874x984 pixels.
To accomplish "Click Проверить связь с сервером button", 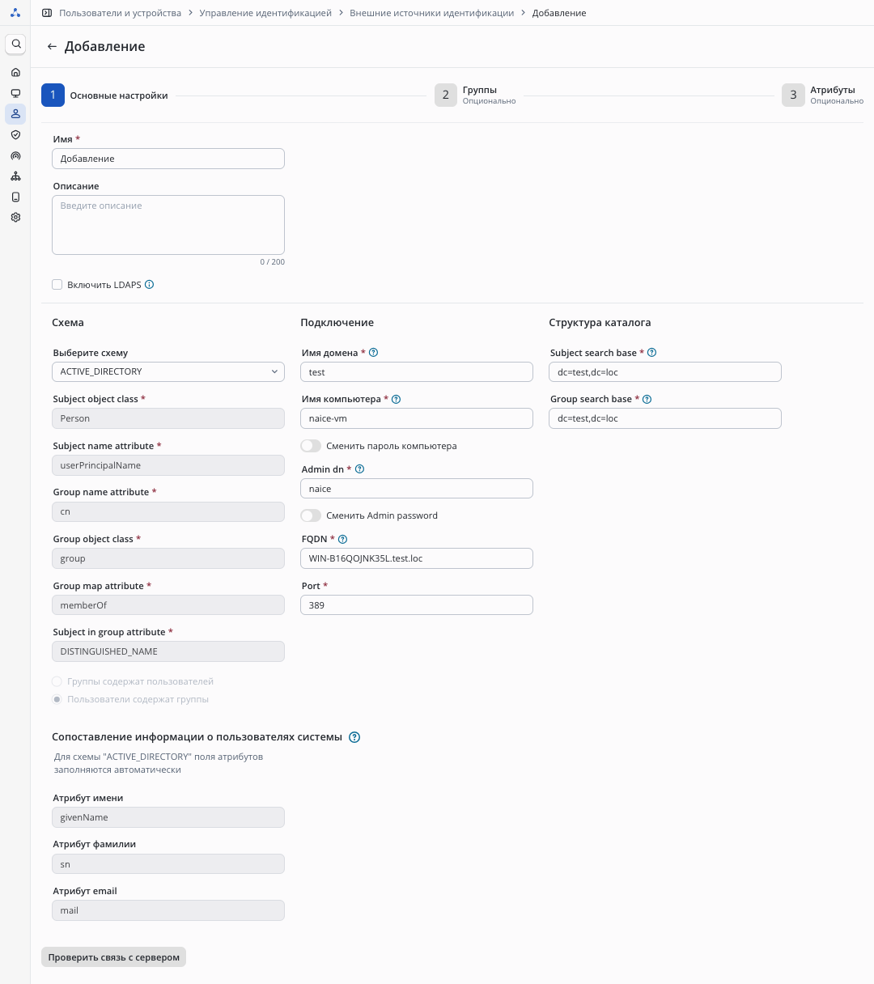I will [x=113, y=957].
